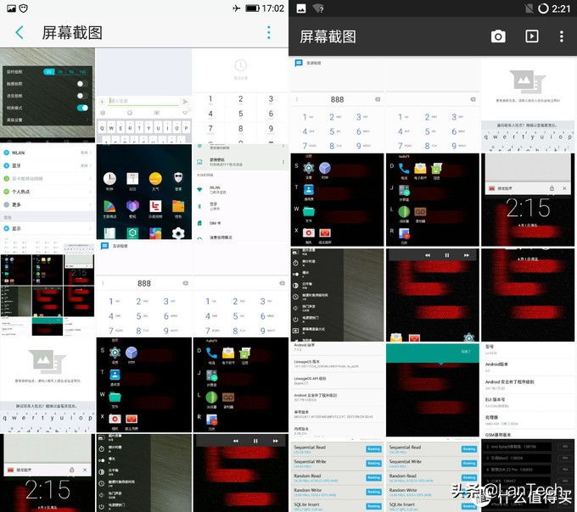Tap the circular battery icon beside 2:21
The image size is (577, 512).
(543, 8)
